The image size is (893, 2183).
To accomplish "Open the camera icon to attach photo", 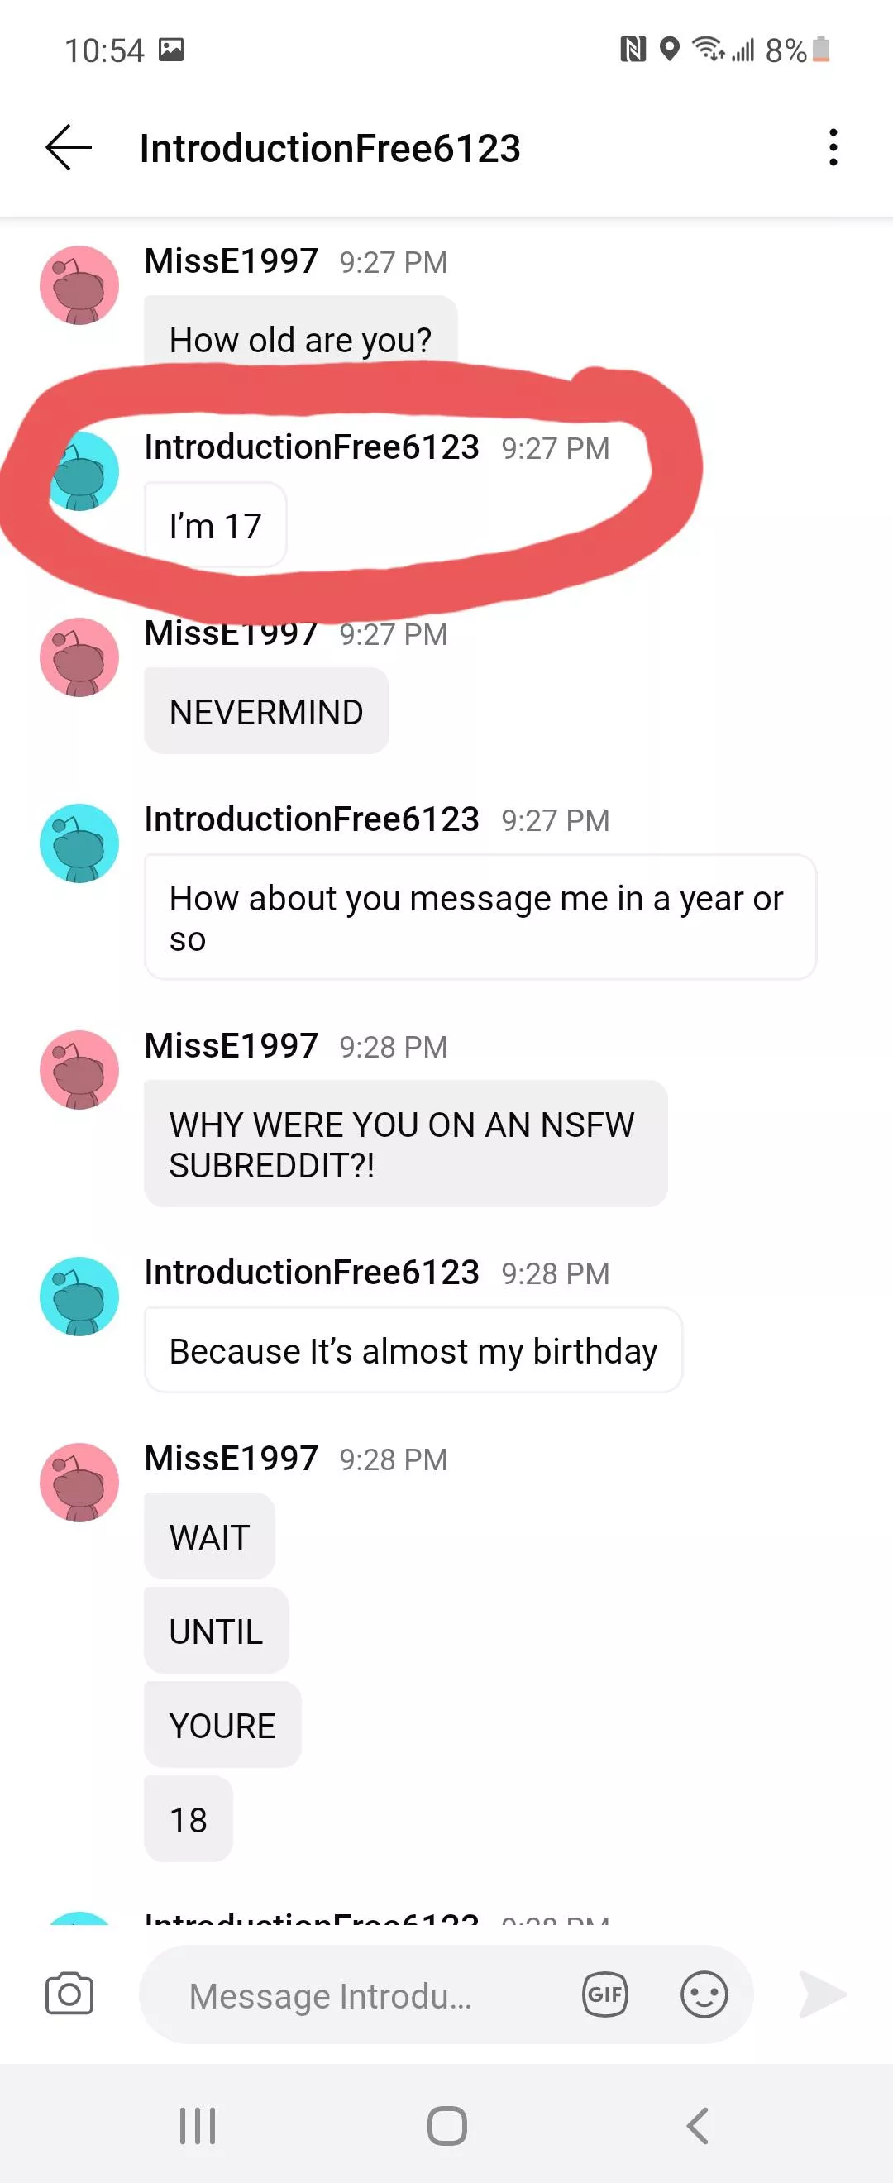I will 71,1994.
